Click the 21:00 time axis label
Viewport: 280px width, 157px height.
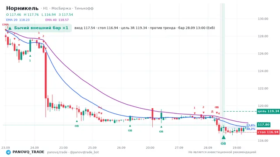pyautogui.click(x=63, y=147)
